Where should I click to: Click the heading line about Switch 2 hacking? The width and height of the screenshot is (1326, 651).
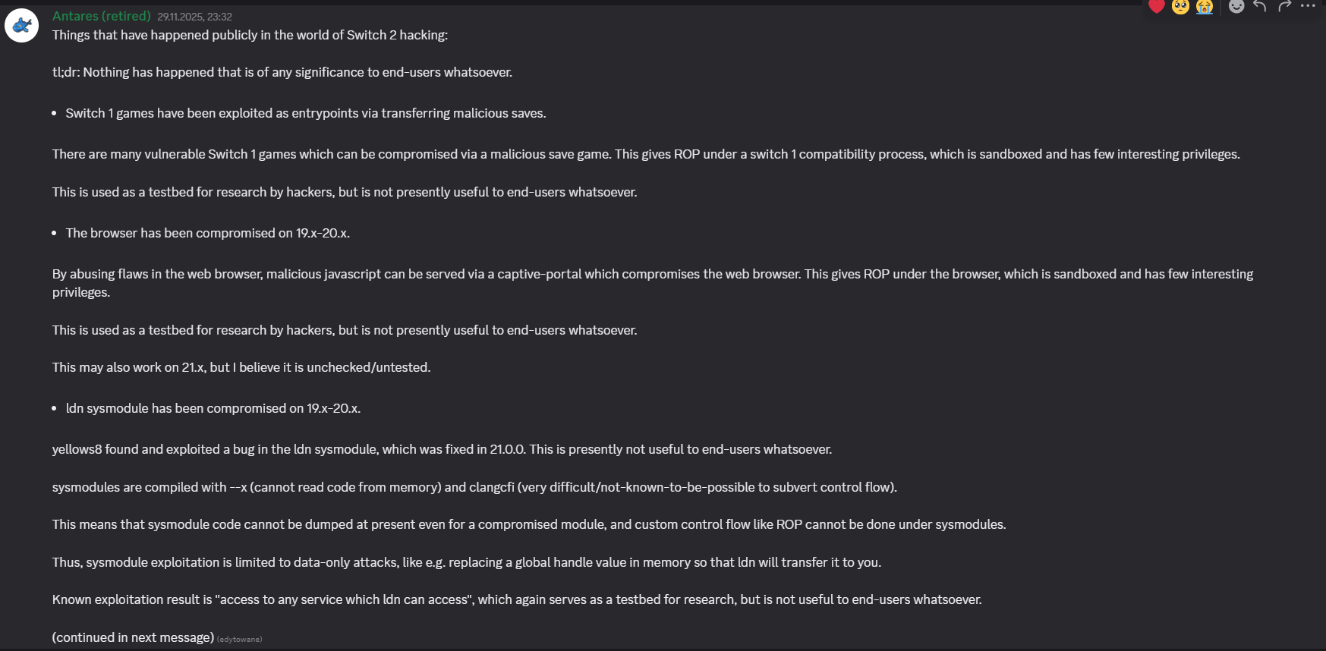(250, 35)
